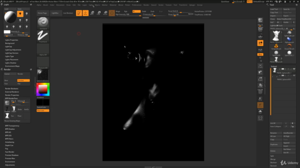Click the BPR render pass icon
The width and height of the screenshot is (300, 168).
tap(7, 103)
